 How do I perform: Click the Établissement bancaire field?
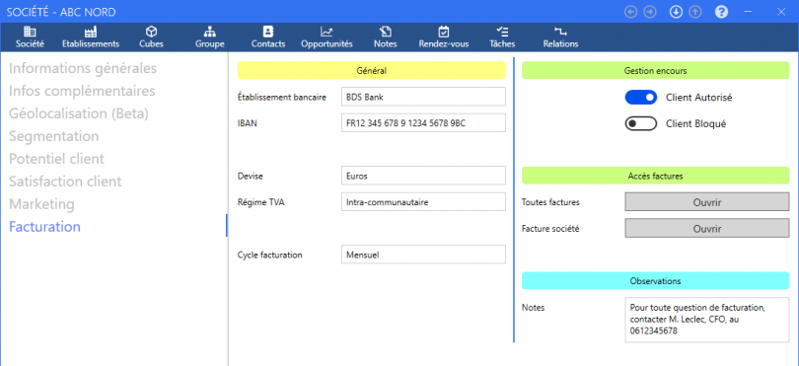click(x=423, y=97)
